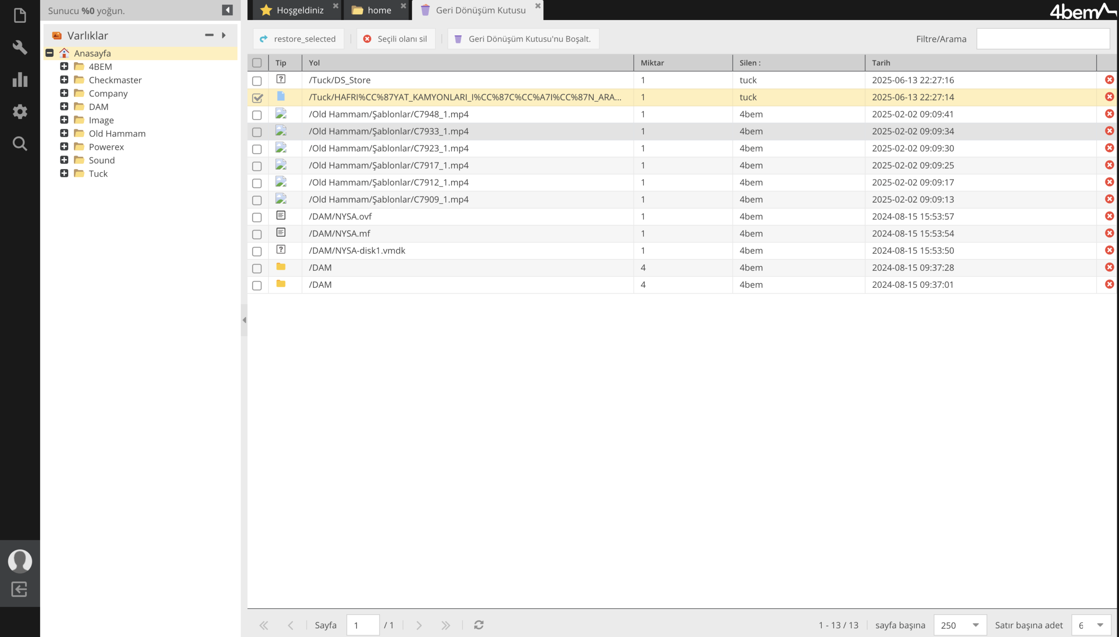Click the refresh icon in pager
This screenshot has height=637, width=1119.
coord(479,625)
